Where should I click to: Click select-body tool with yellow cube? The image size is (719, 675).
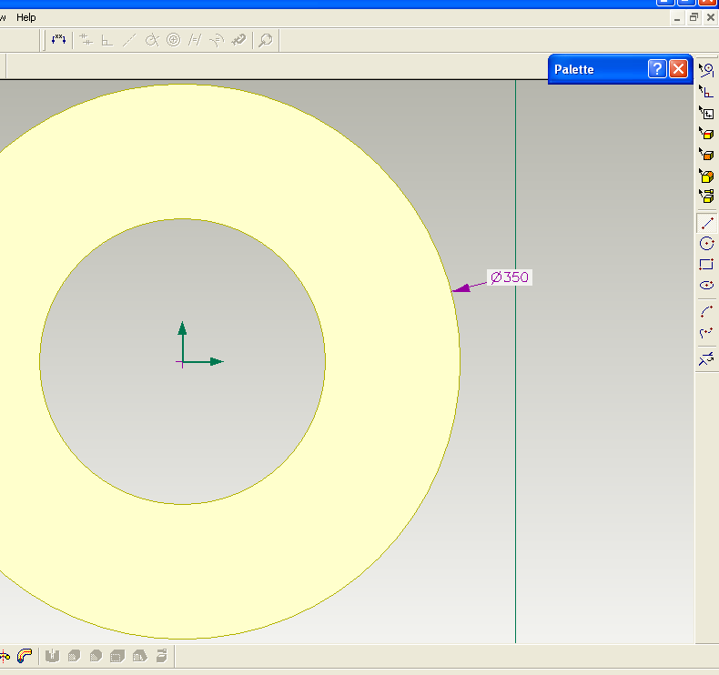click(x=706, y=176)
